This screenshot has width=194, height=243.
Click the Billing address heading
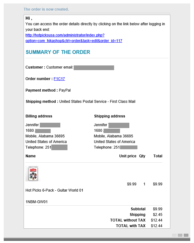pyautogui.click(x=39, y=116)
